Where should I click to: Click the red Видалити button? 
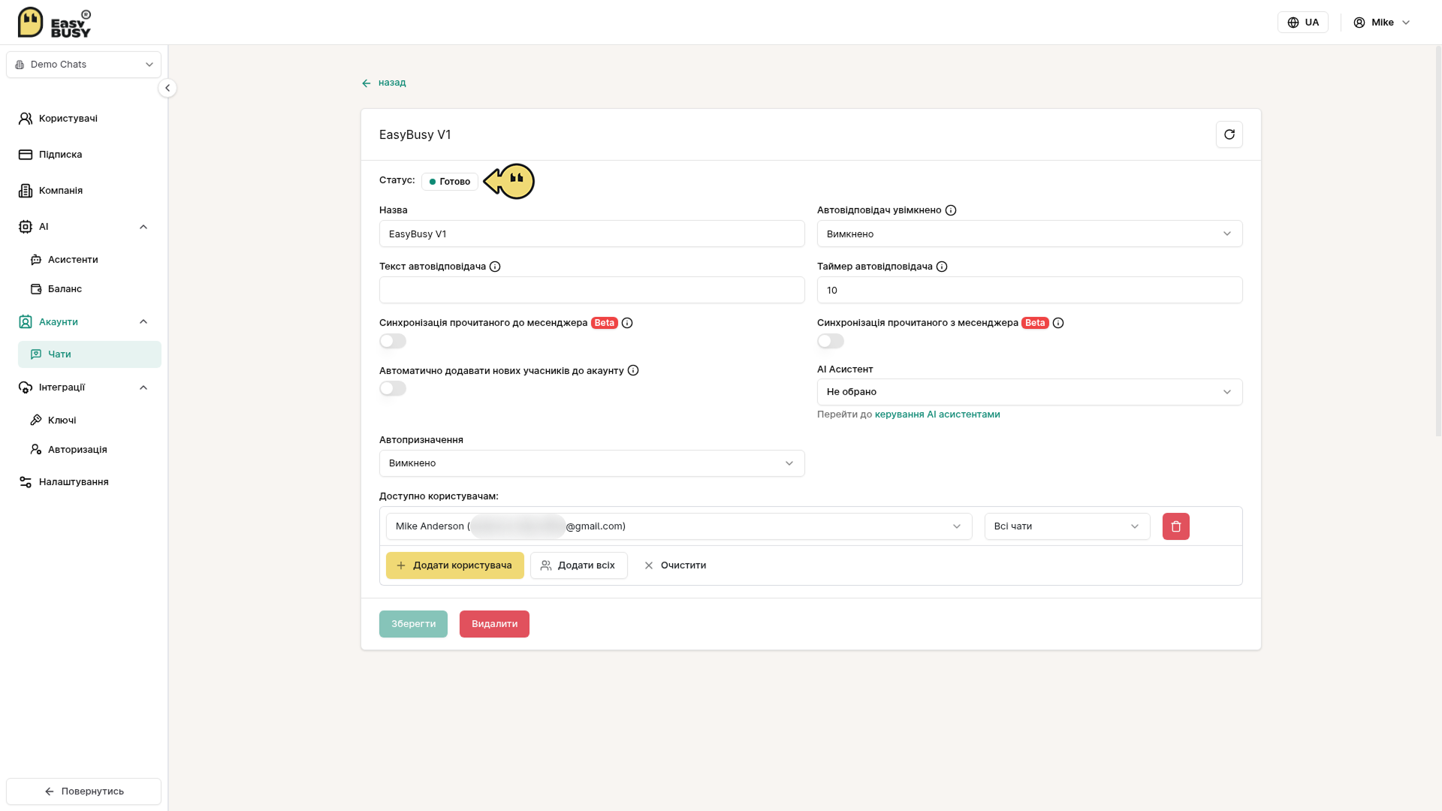[x=494, y=624]
